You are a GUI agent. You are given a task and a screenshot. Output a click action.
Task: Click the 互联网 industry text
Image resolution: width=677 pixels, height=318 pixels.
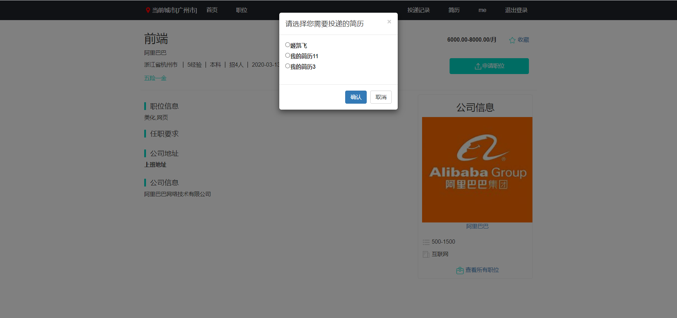(x=440, y=254)
